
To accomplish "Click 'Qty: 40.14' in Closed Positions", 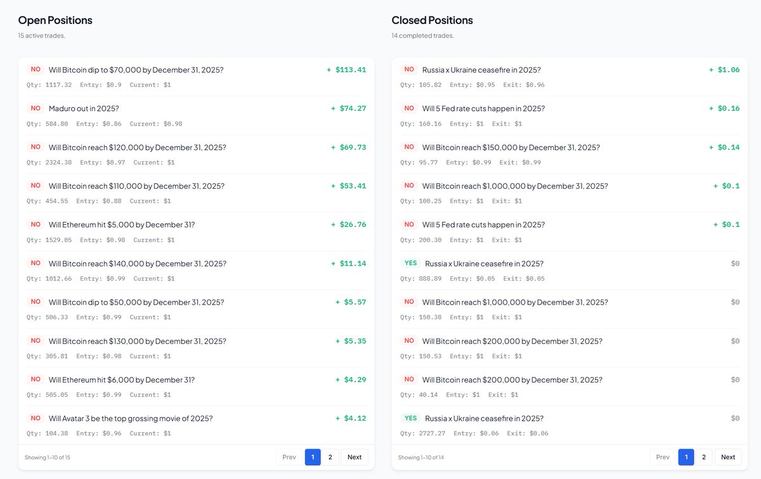I will tap(419, 395).
